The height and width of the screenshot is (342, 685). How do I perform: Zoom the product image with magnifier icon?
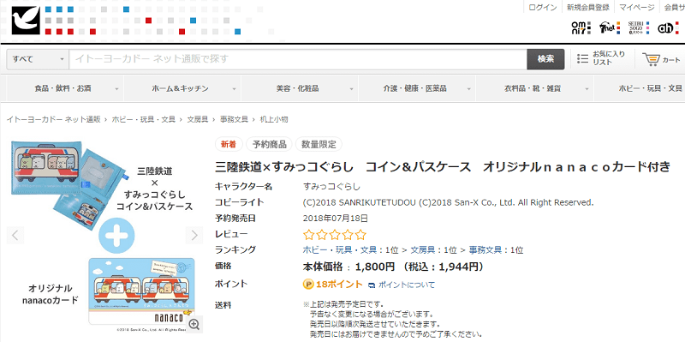click(194, 324)
